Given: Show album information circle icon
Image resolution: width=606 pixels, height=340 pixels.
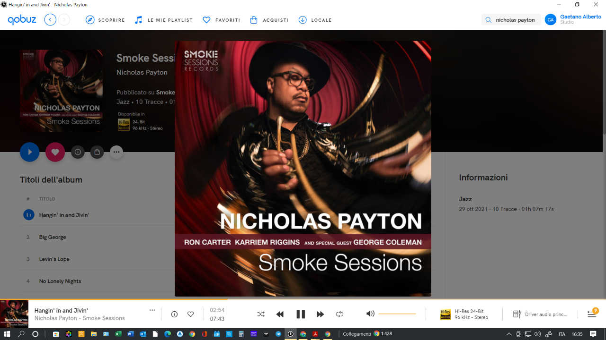Looking at the screenshot, I should click(78, 152).
